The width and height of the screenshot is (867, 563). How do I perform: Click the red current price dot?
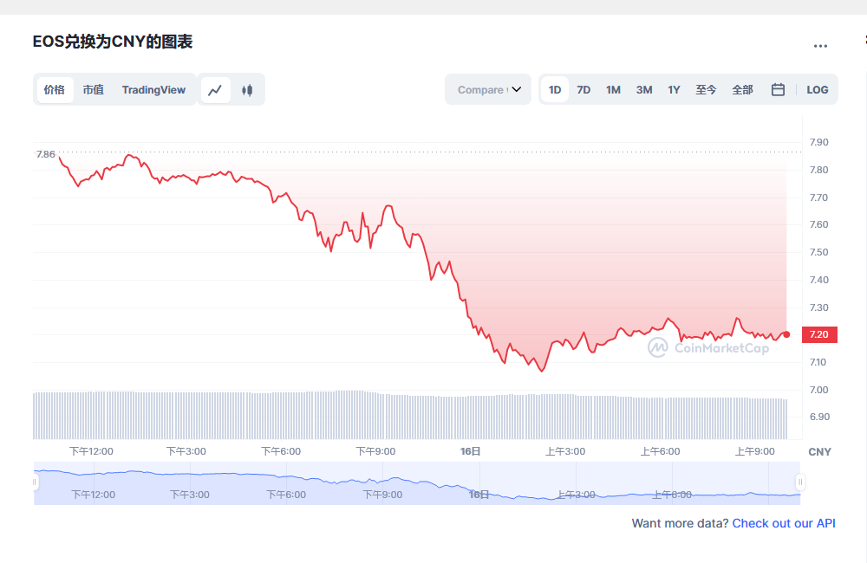click(x=786, y=334)
